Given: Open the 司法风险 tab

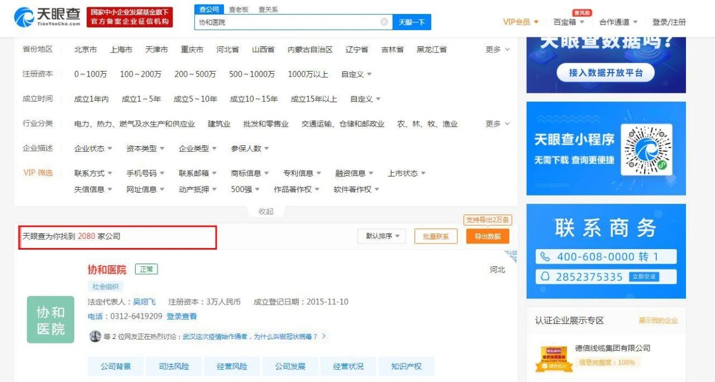Looking at the screenshot, I should [x=174, y=366].
